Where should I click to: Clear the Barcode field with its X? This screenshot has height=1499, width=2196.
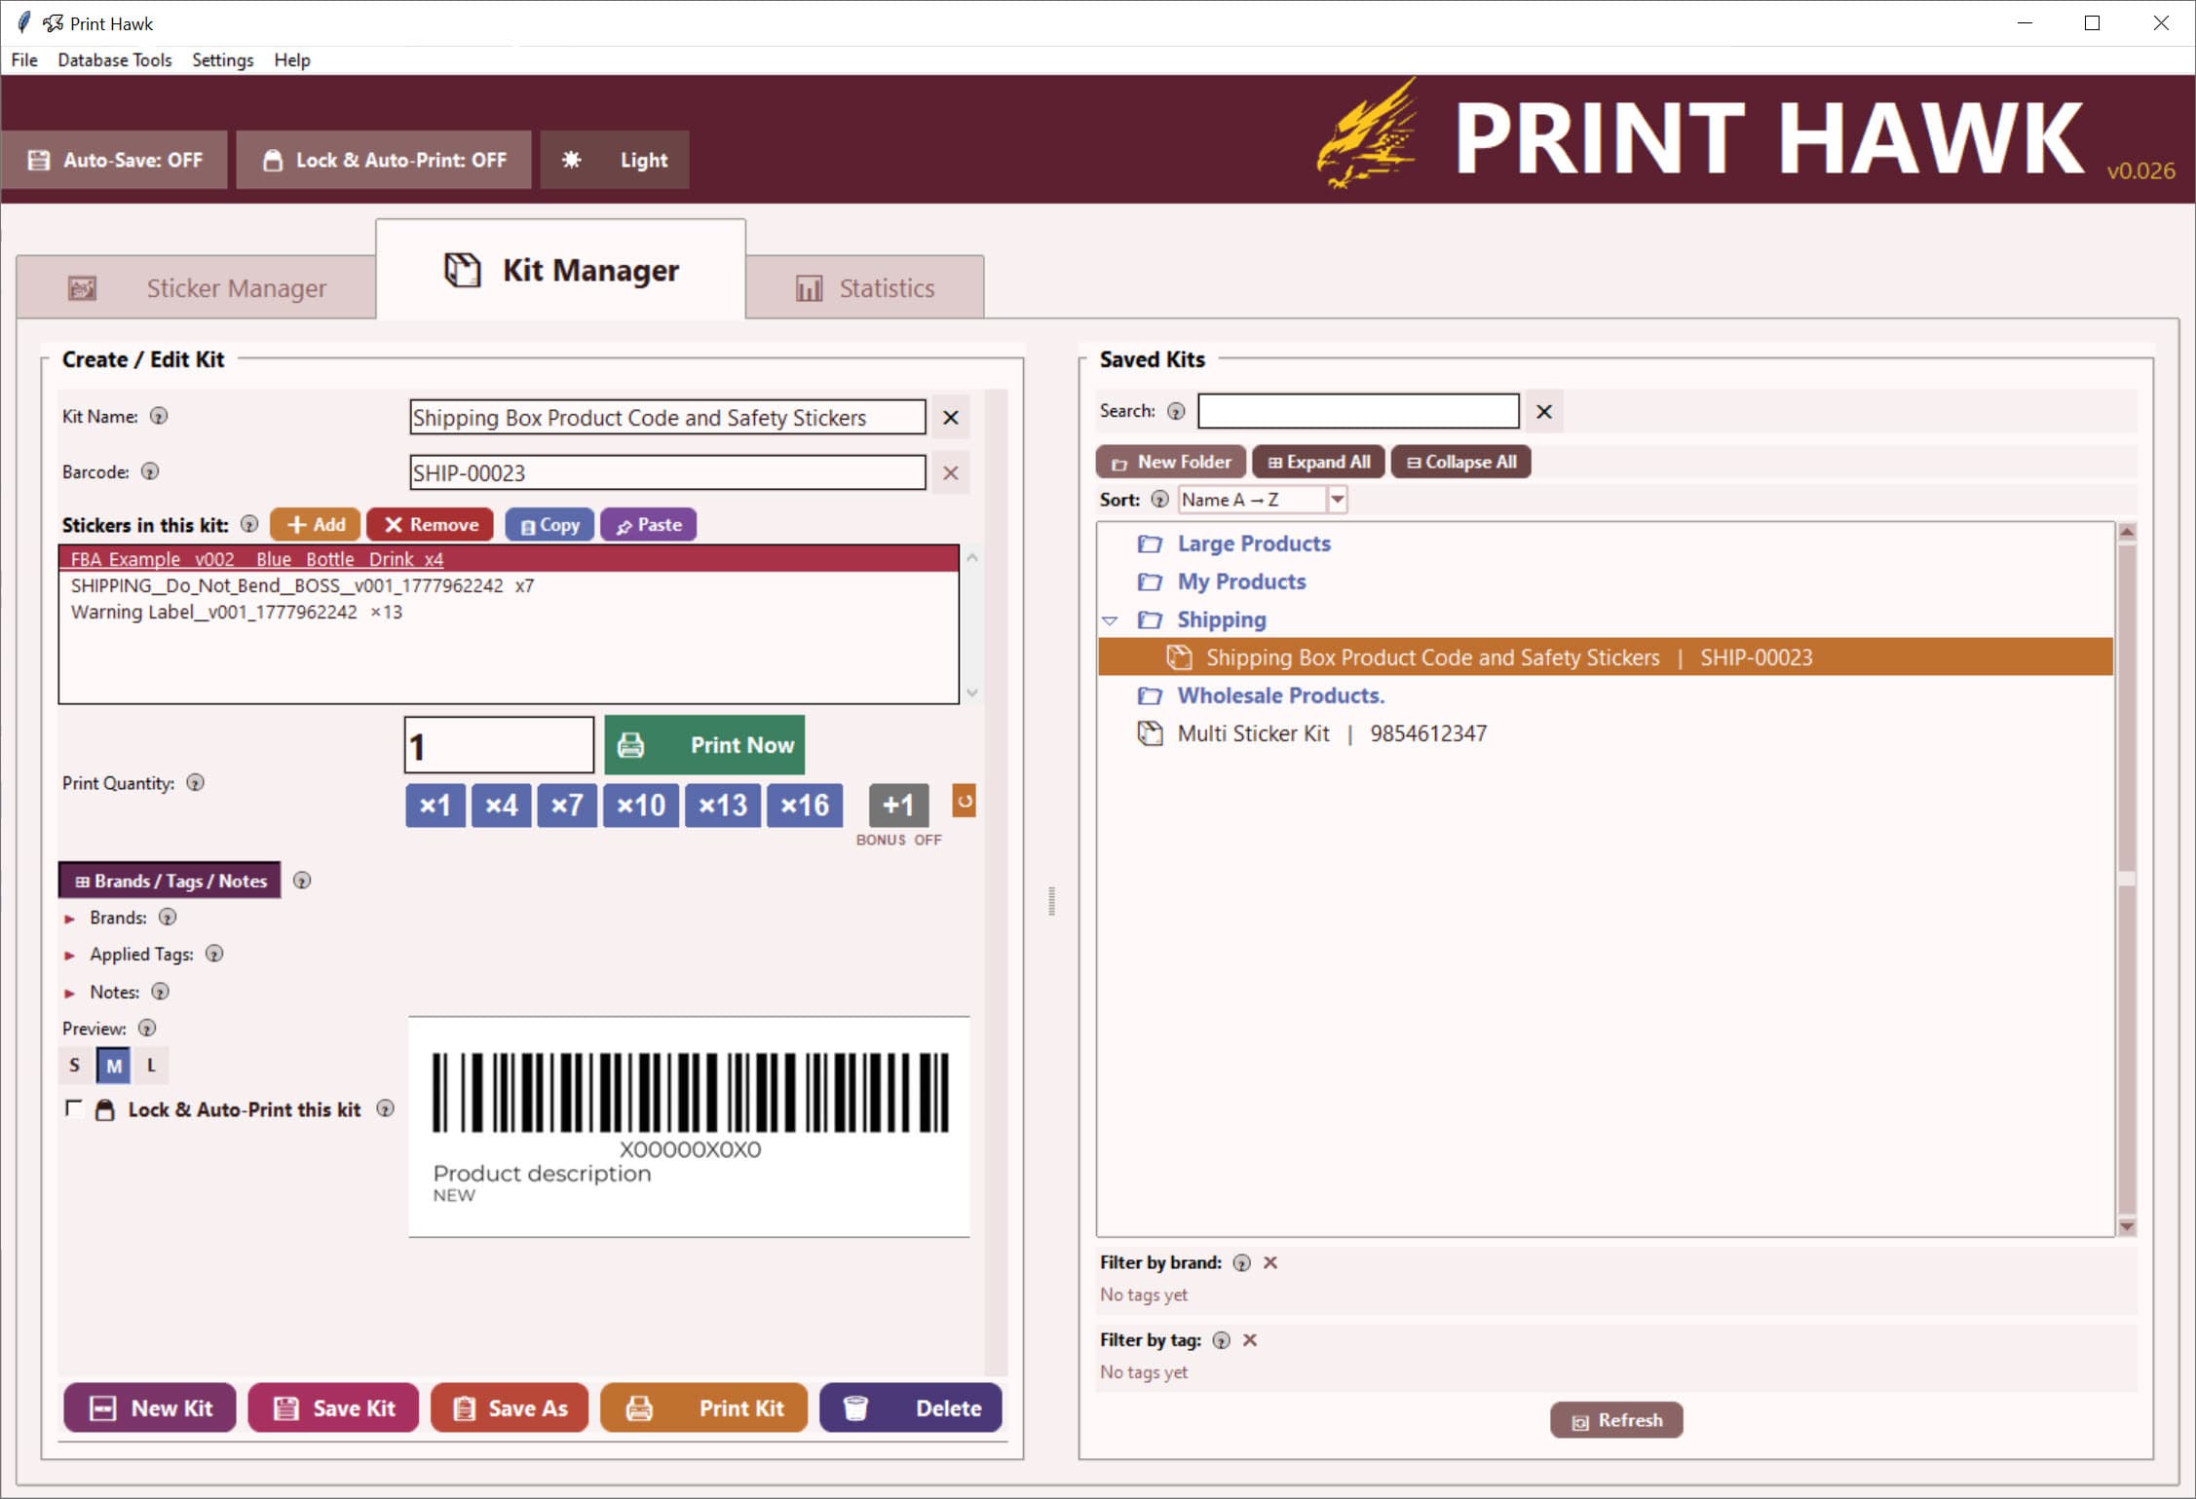pyautogui.click(x=951, y=472)
